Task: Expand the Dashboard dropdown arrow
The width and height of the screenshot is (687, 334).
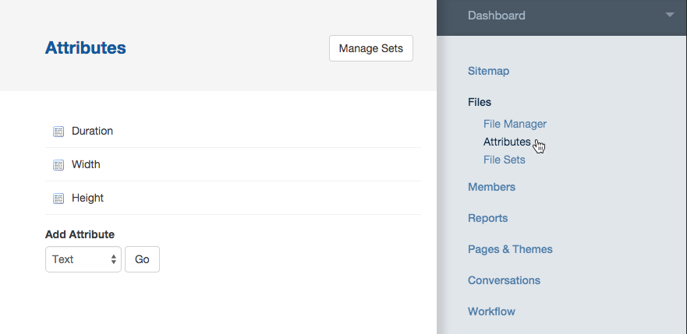Action: [670, 15]
